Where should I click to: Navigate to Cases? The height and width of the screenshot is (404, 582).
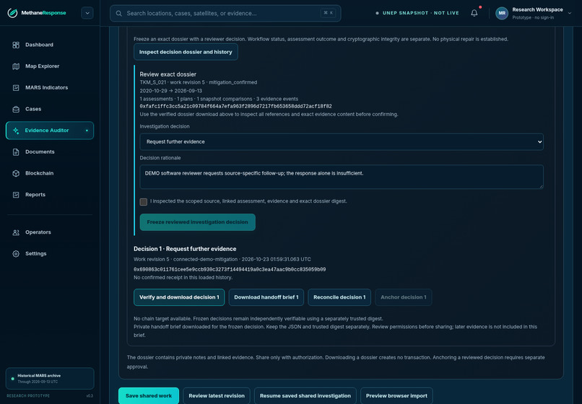tap(33, 109)
